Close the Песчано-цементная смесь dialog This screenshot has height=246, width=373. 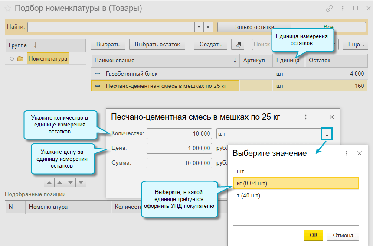click(x=332, y=117)
